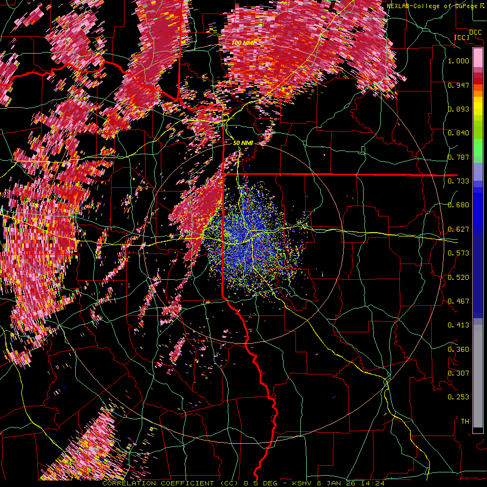Click the 0.413 scale label

point(458,325)
